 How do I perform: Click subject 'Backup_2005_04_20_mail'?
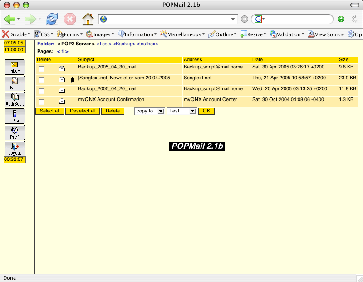click(107, 88)
